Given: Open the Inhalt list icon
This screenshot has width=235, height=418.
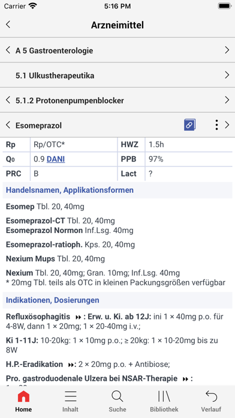Looking at the screenshot, I should (x=71, y=396).
